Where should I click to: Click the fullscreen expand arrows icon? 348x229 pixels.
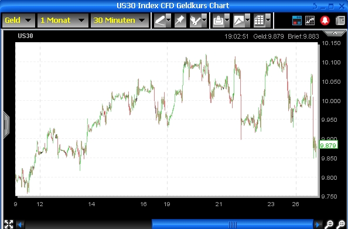[9, 224]
